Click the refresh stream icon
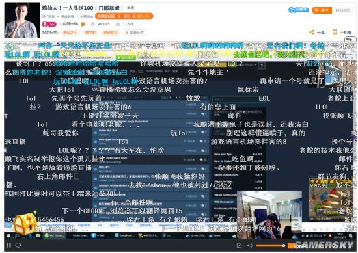The image size is (358, 253). 18,245
